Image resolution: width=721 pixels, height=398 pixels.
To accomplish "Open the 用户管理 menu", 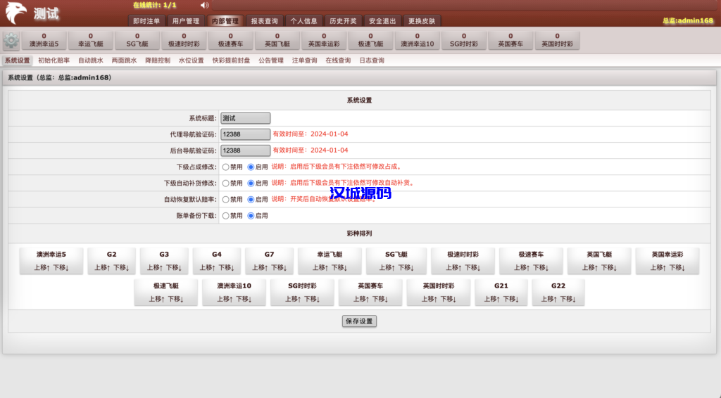I will coord(186,20).
